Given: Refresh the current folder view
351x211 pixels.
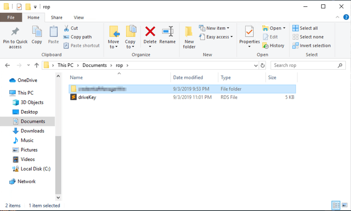Looking at the screenshot, I should (263, 65).
